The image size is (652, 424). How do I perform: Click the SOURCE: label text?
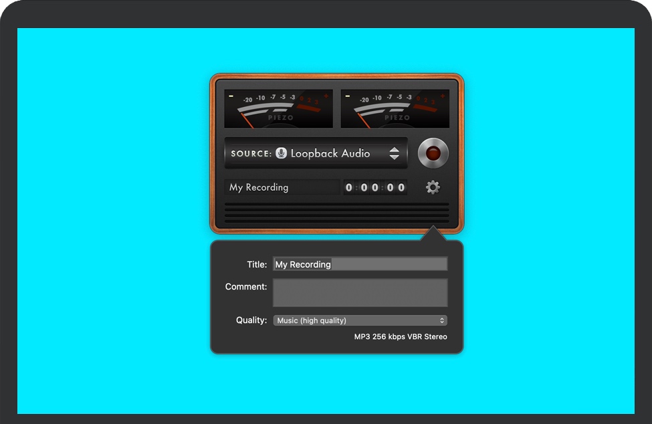coord(251,154)
